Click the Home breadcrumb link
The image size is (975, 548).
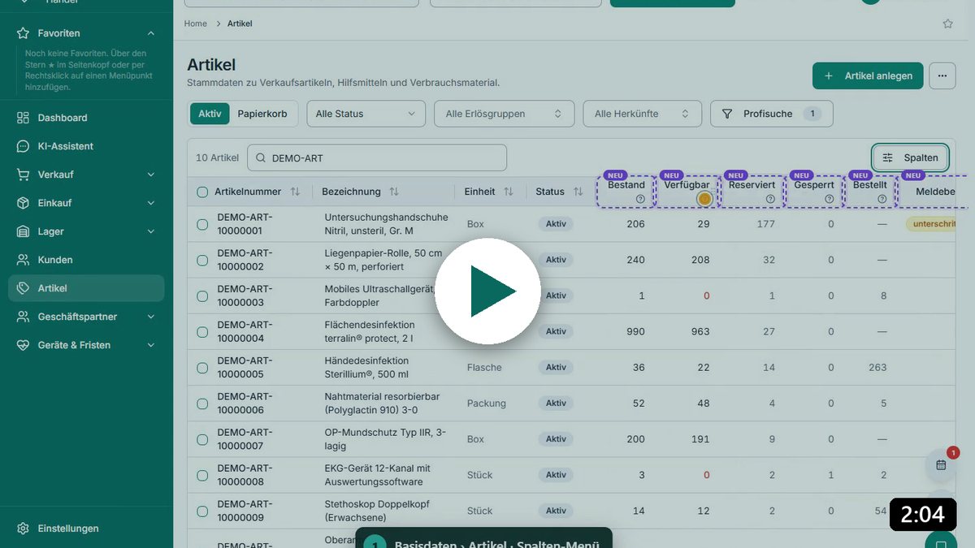click(x=196, y=24)
